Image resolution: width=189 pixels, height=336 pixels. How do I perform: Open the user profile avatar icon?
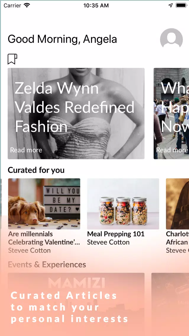point(171,38)
